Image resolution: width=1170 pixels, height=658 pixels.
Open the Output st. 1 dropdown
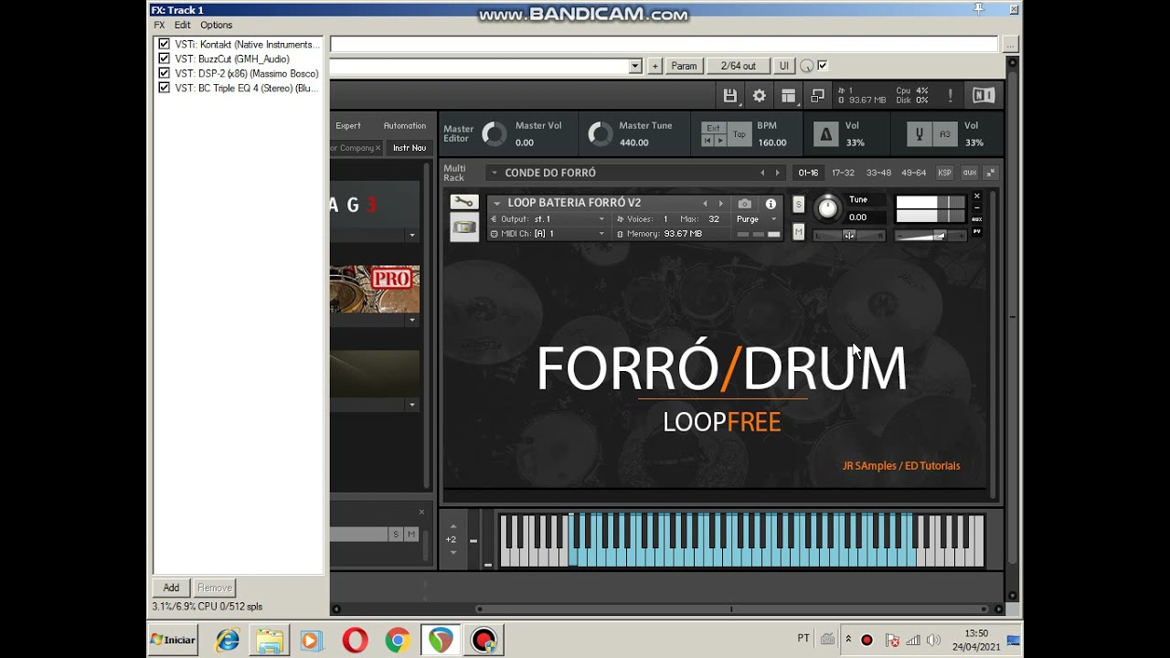548,219
